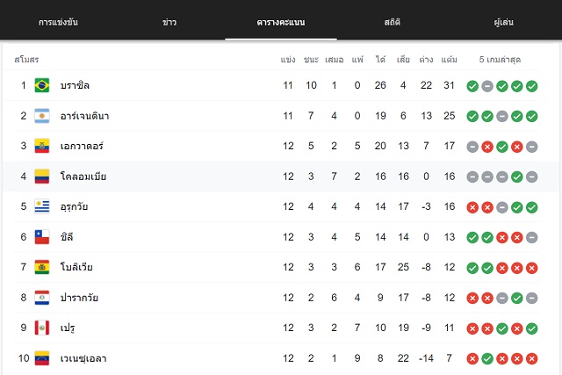Click the Colombia flag icon
Viewport: 562px width, 375px height.
[42, 177]
